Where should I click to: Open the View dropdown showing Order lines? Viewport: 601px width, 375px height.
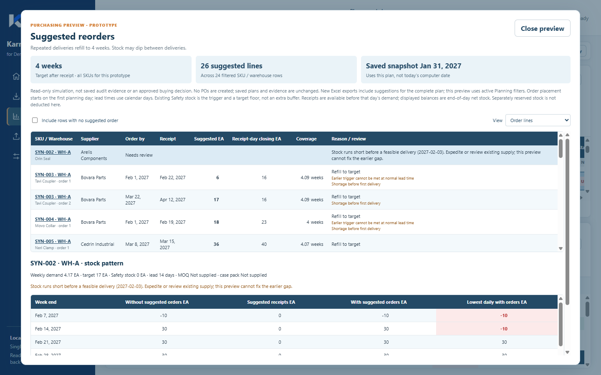click(x=538, y=120)
